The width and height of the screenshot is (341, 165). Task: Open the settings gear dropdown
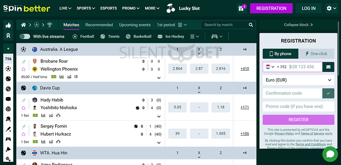[x=331, y=8]
